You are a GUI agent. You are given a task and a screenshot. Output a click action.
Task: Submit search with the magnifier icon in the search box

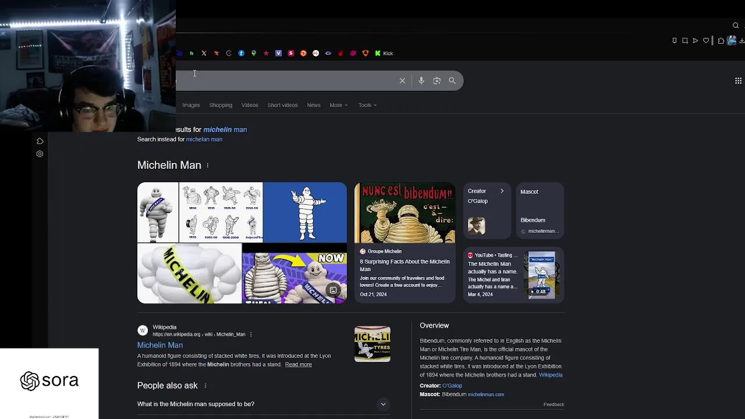pos(452,81)
